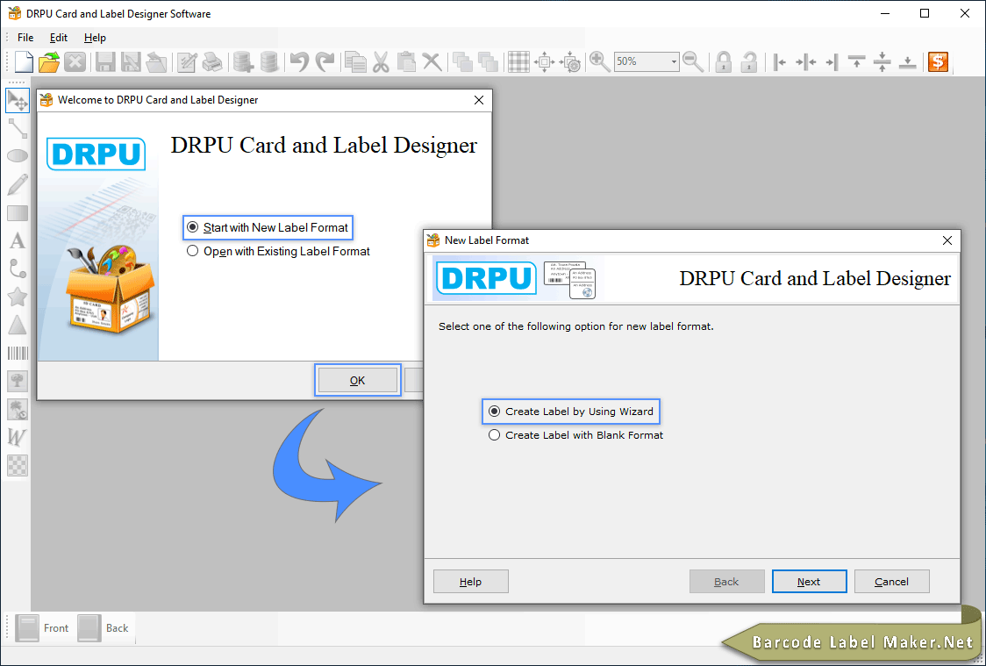Select the Triangle shape tool
The height and width of the screenshot is (666, 986).
(x=18, y=325)
